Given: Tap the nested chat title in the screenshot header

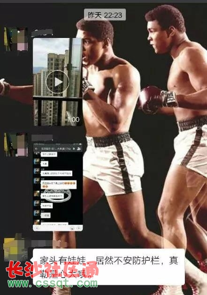Looking at the screenshot, I should click(x=56, y=149).
